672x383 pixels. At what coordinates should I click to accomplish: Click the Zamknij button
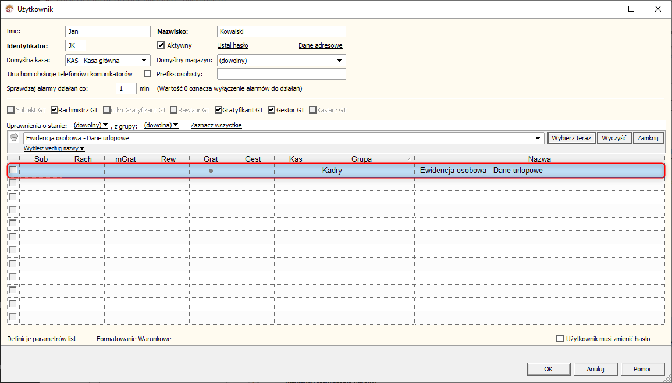click(x=648, y=138)
